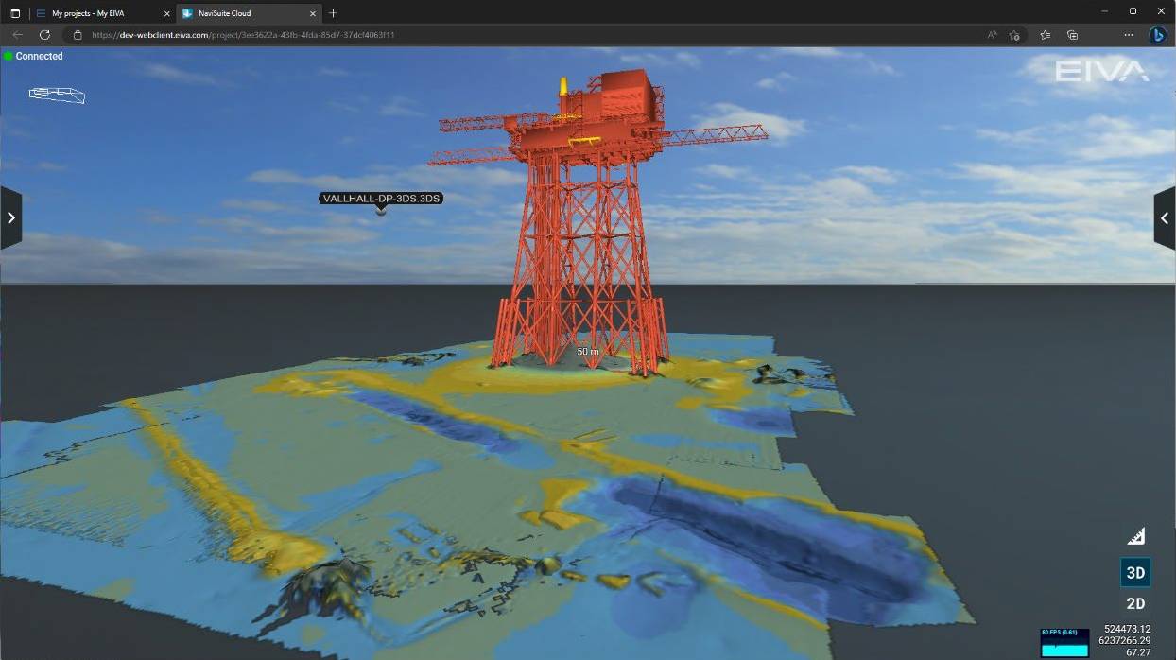Open the browser settings menu

click(1129, 34)
